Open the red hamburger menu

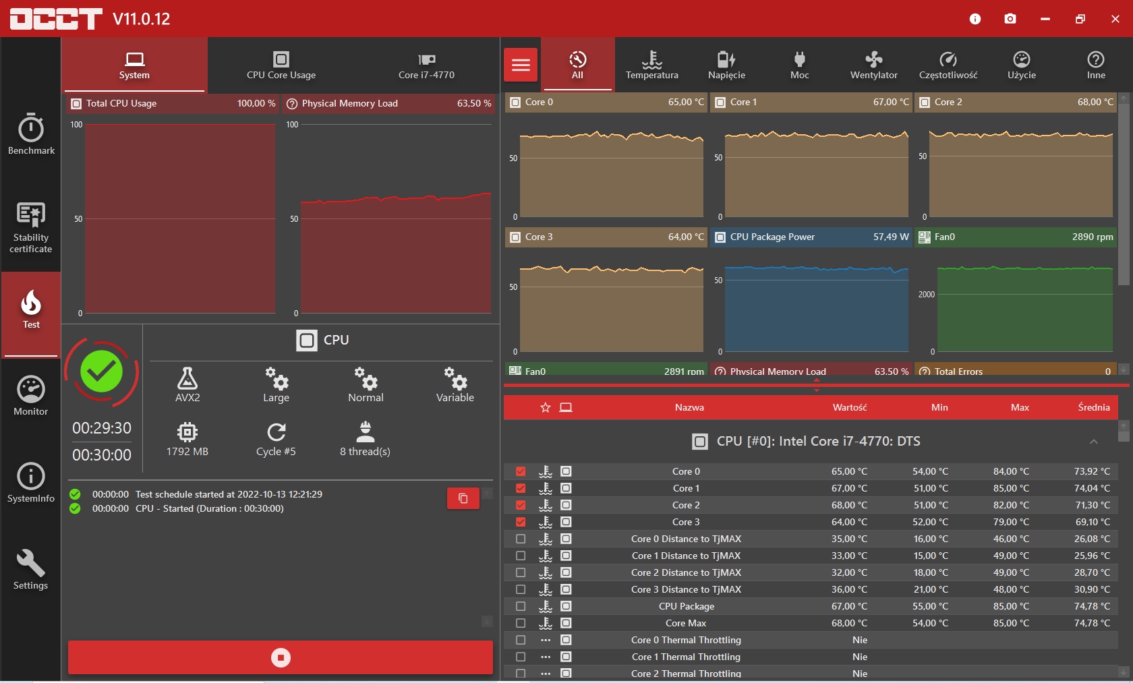(x=521, y=65)
